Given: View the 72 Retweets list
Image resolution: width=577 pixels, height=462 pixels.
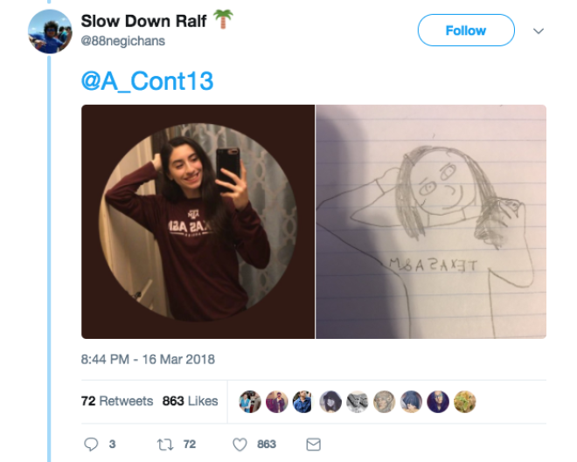Looking at the screenshot, I should pyautogui.click(x=117, y=401).
